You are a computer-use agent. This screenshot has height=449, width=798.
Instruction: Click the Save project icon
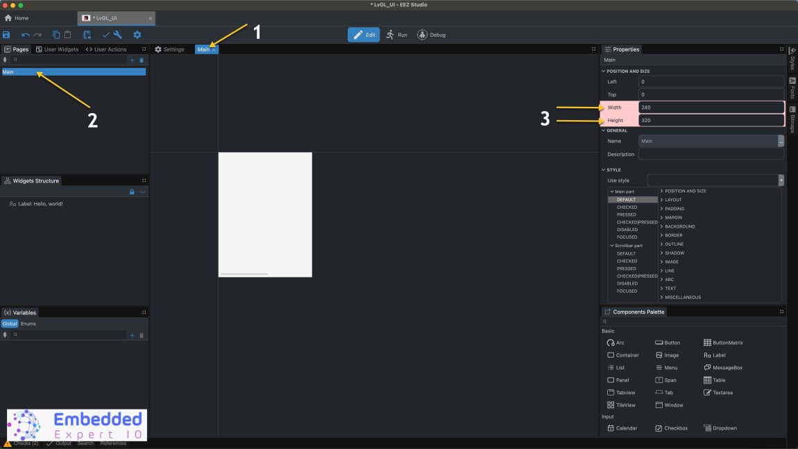(7, 34)
